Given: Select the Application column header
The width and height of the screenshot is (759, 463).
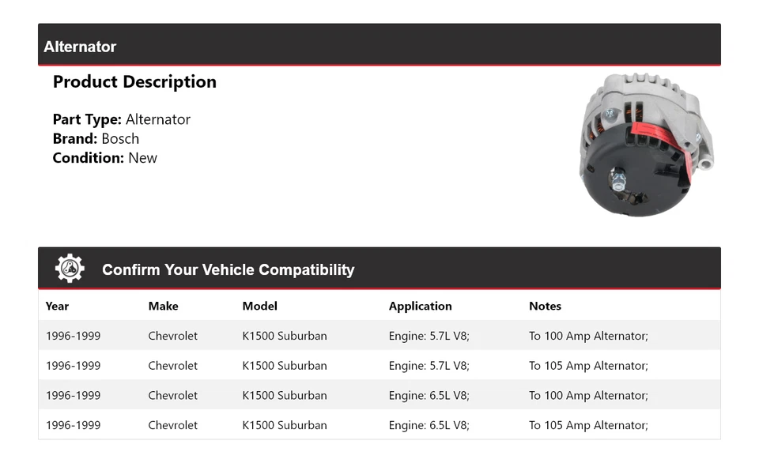Looking at the screenshot, I should point(420,306).
